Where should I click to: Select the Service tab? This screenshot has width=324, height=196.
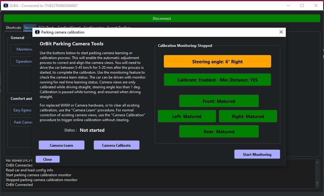click(30, 28)
